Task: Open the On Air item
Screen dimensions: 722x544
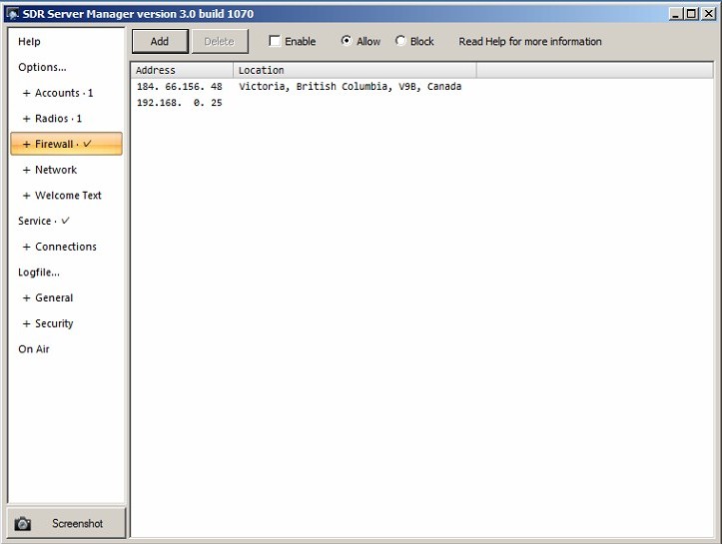Action: click(x=34, y=349)
